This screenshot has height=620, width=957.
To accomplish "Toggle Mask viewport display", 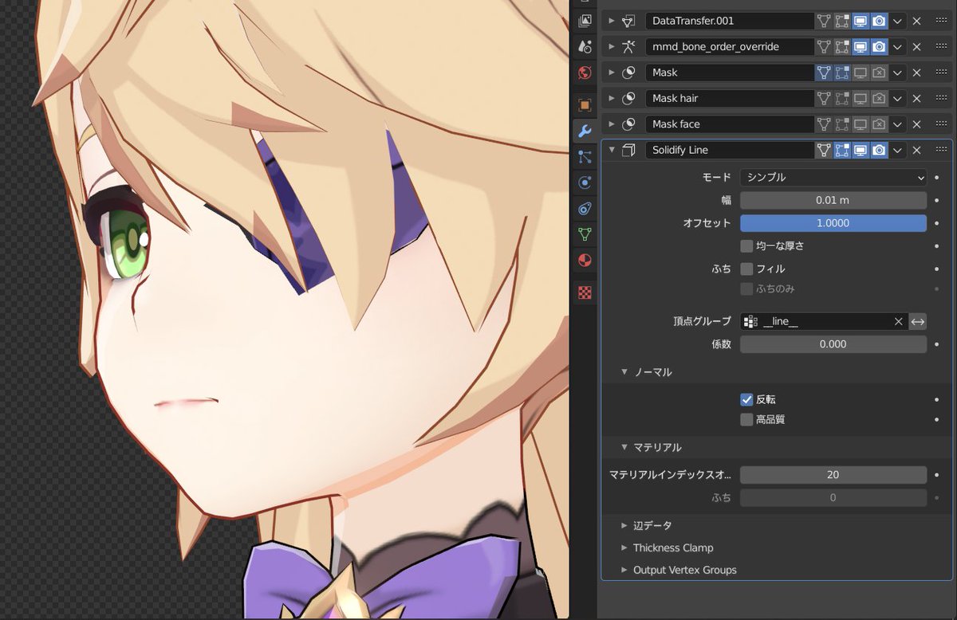I will pyautogui.click(x=861, y=73).
